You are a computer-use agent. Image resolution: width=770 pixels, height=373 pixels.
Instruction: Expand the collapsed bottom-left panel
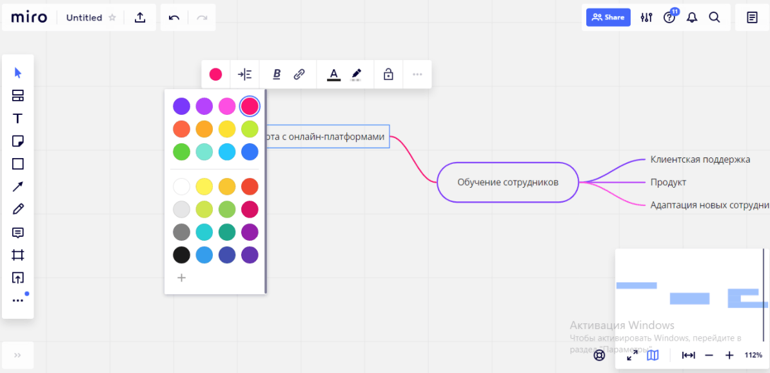click(17, 355)
